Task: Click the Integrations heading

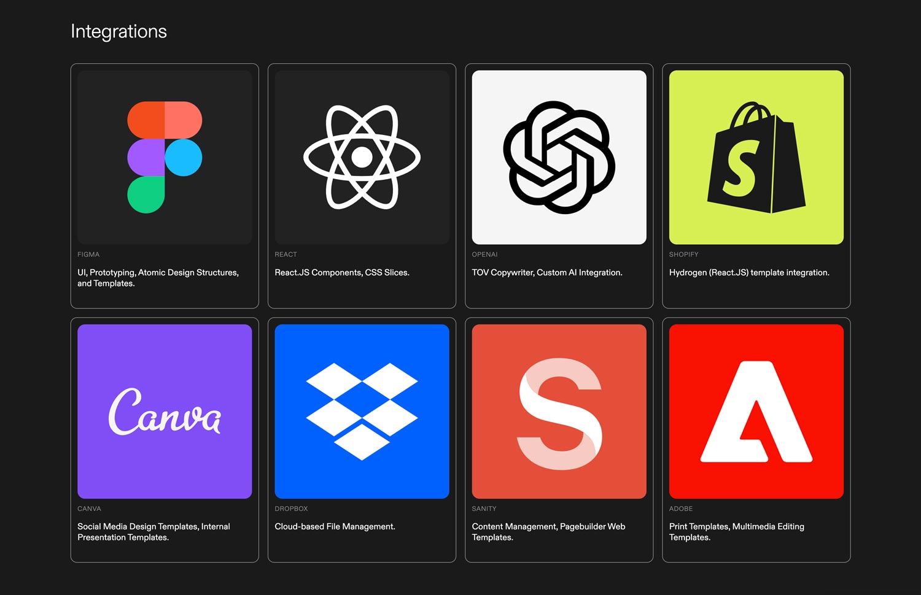Action: 119,31
